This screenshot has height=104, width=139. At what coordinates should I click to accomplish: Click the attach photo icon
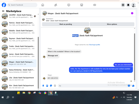coord(47,86)
